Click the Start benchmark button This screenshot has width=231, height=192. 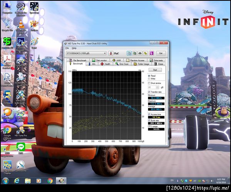[x=155, y=70]
